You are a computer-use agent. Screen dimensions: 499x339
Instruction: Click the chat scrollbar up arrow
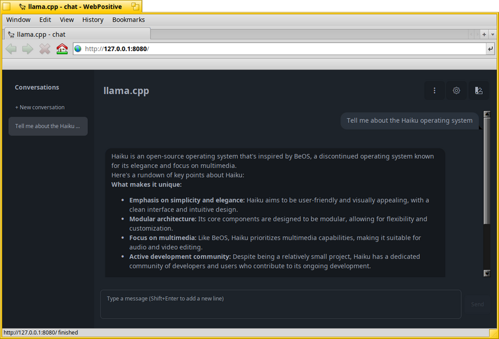(487, 114)
